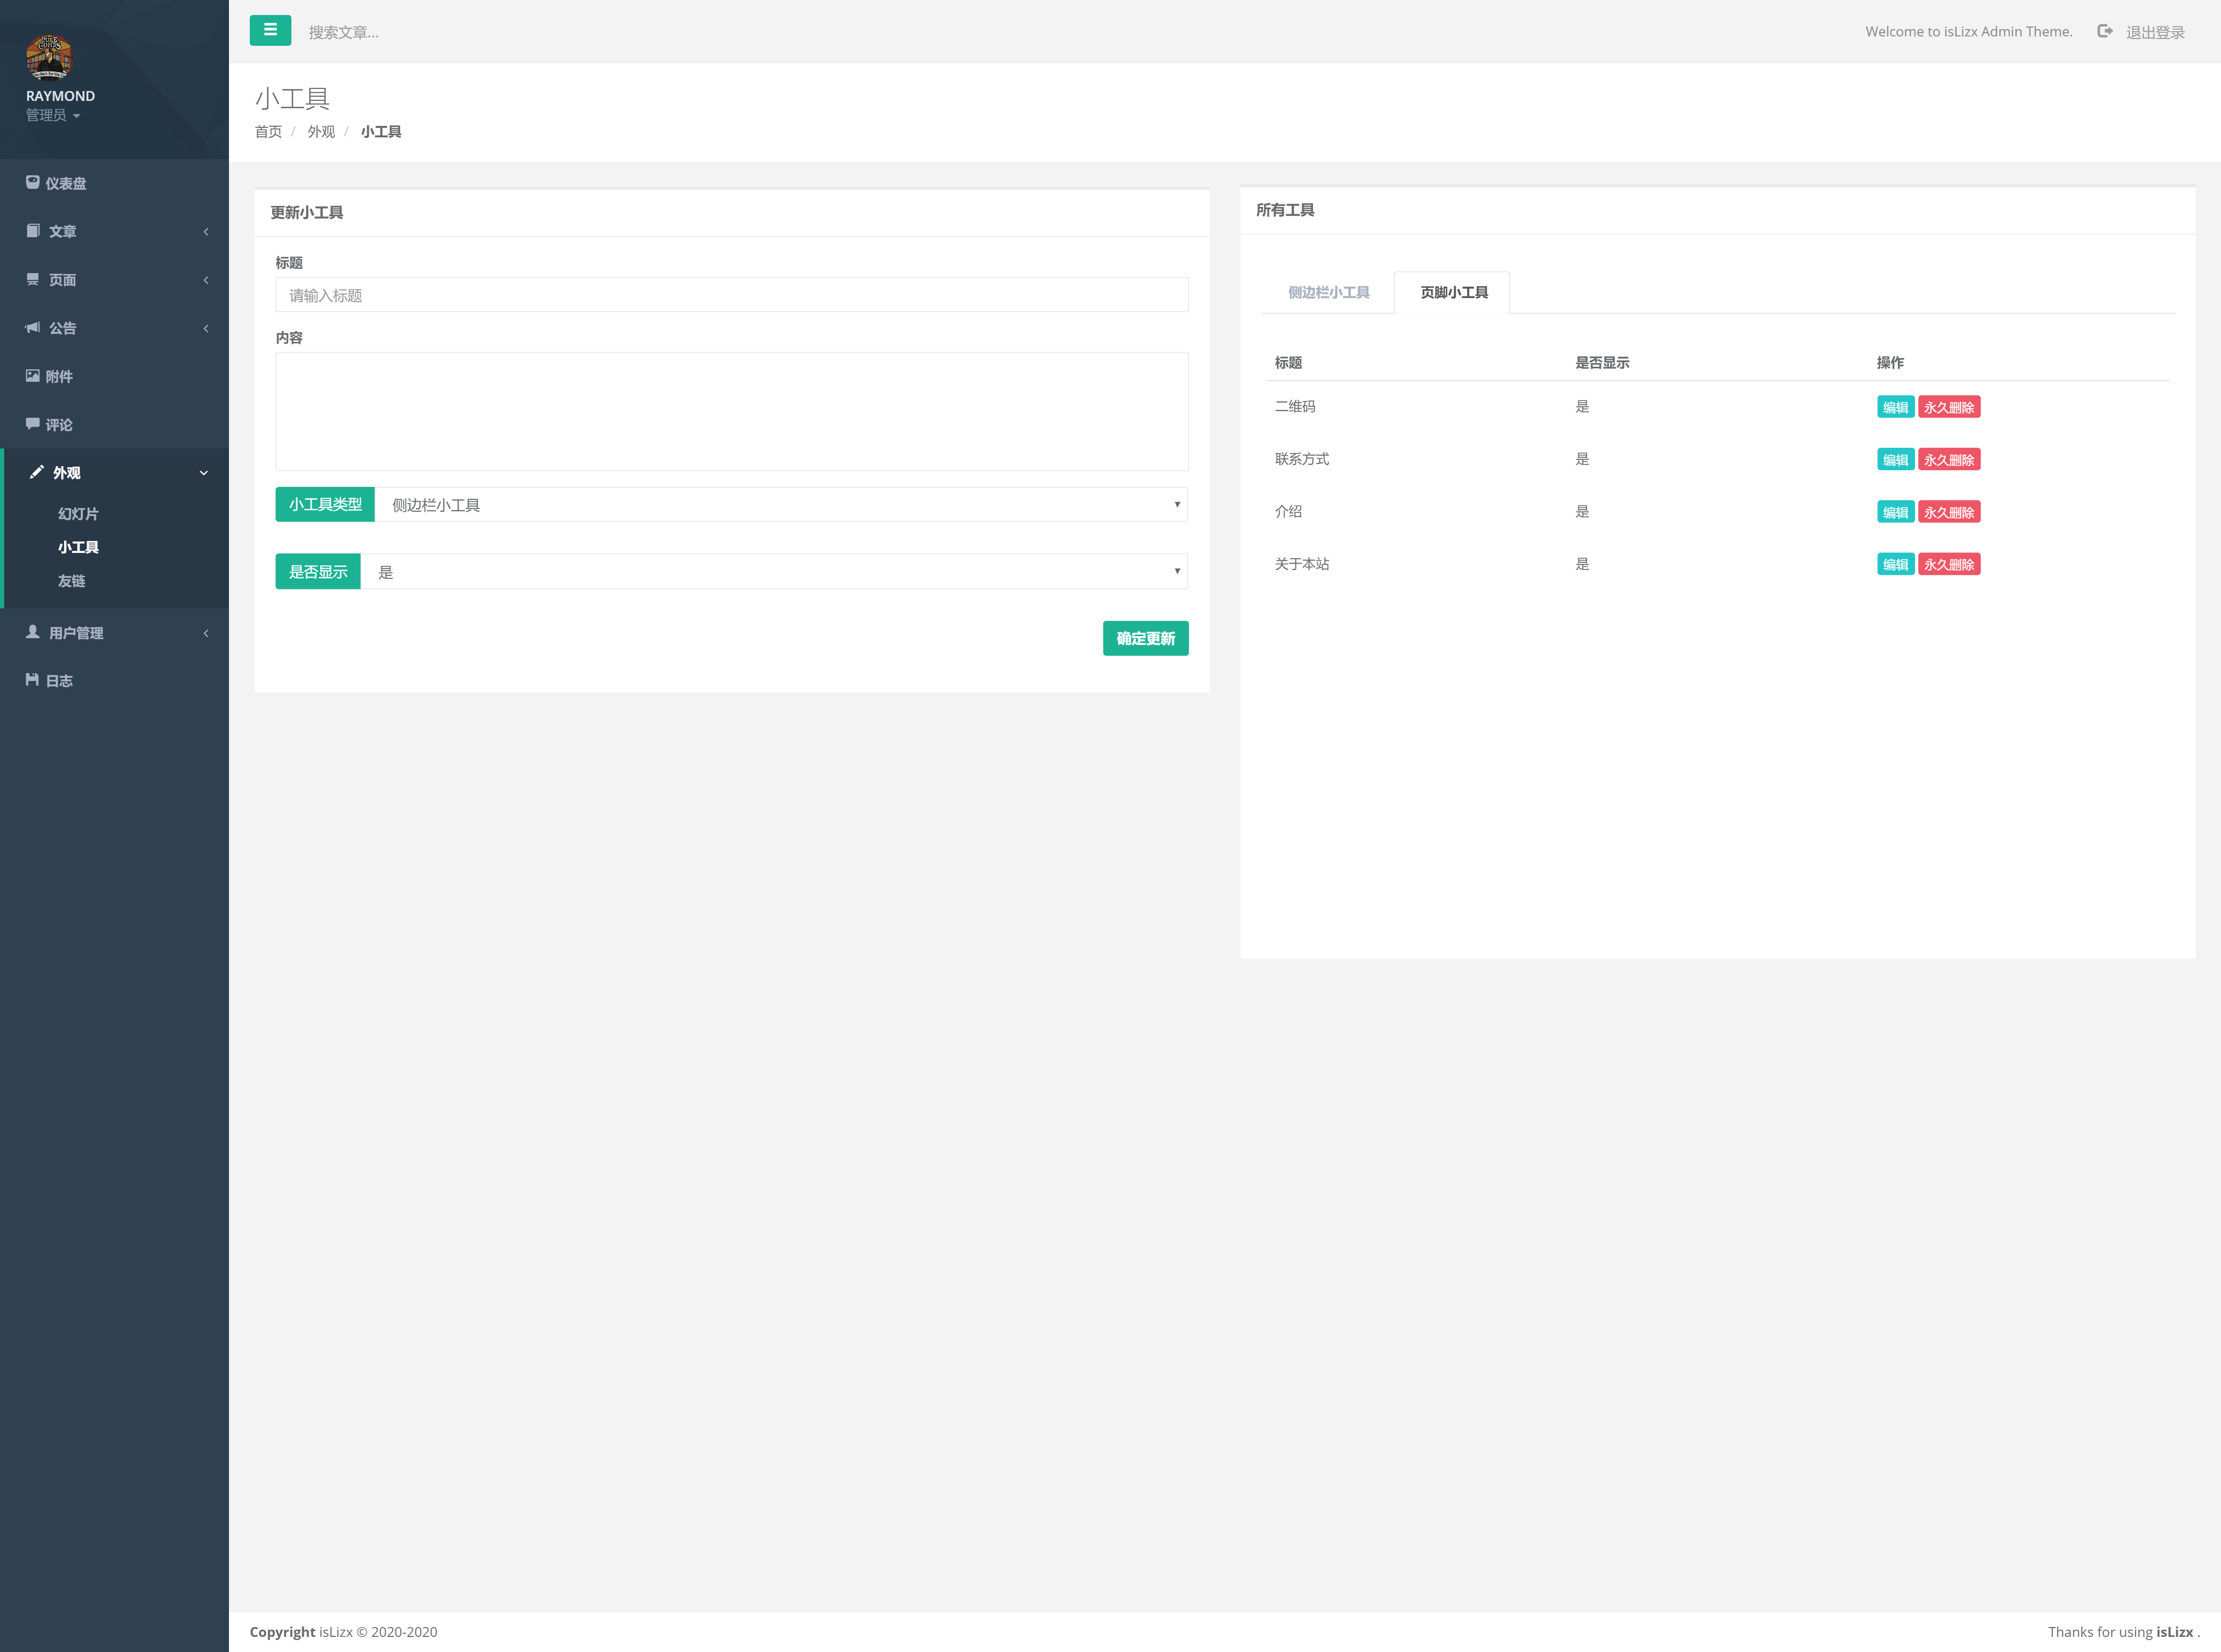The width and height of the screenshot is (2221, 1652).
Task: Click the attachments picture icon
Action: (33, 376)
